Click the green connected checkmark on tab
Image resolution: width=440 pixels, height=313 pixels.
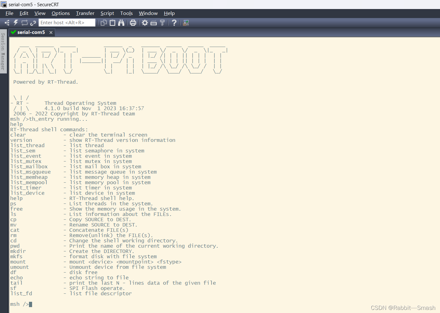tap(13, 32)
